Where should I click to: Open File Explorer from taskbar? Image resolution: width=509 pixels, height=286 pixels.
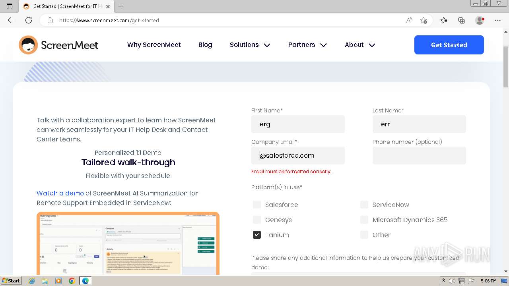[x=45, y=281]
